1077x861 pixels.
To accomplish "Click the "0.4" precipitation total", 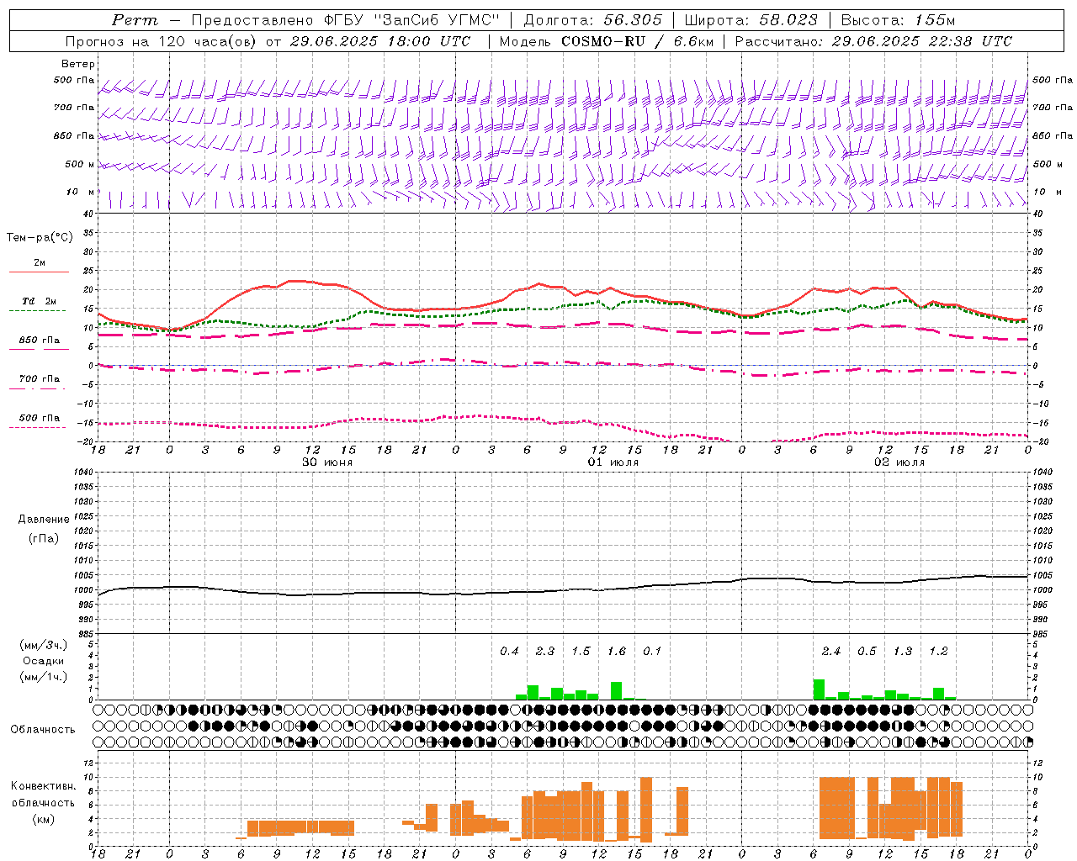I will tap(509, 652).
